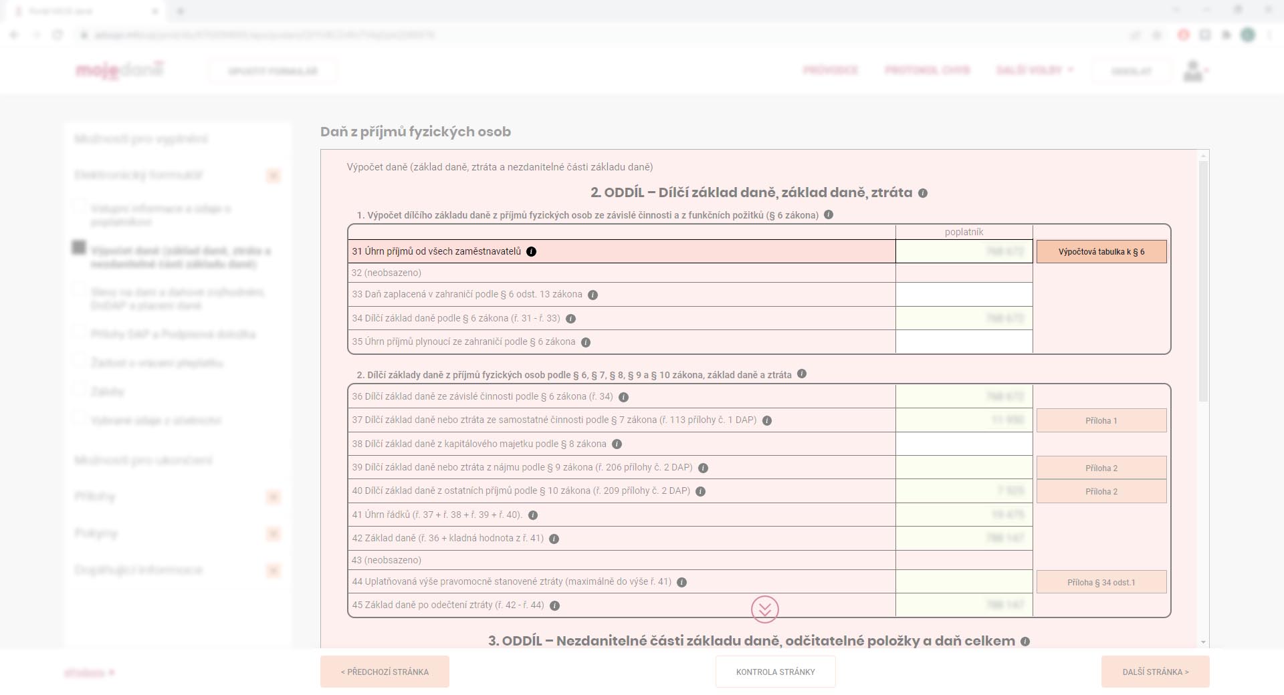
Task: Open Protokol chyb in top navigation
Action: click(927, 70)
